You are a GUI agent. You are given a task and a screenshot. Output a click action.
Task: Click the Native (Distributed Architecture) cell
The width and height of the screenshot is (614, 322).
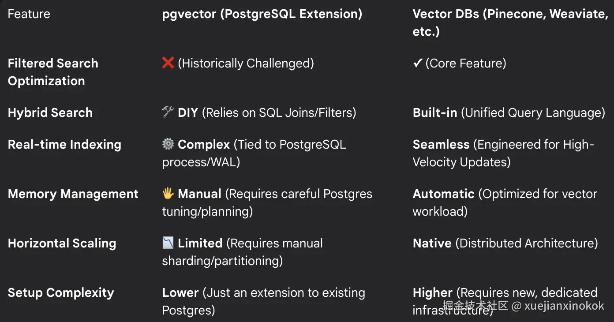(505, 243)
